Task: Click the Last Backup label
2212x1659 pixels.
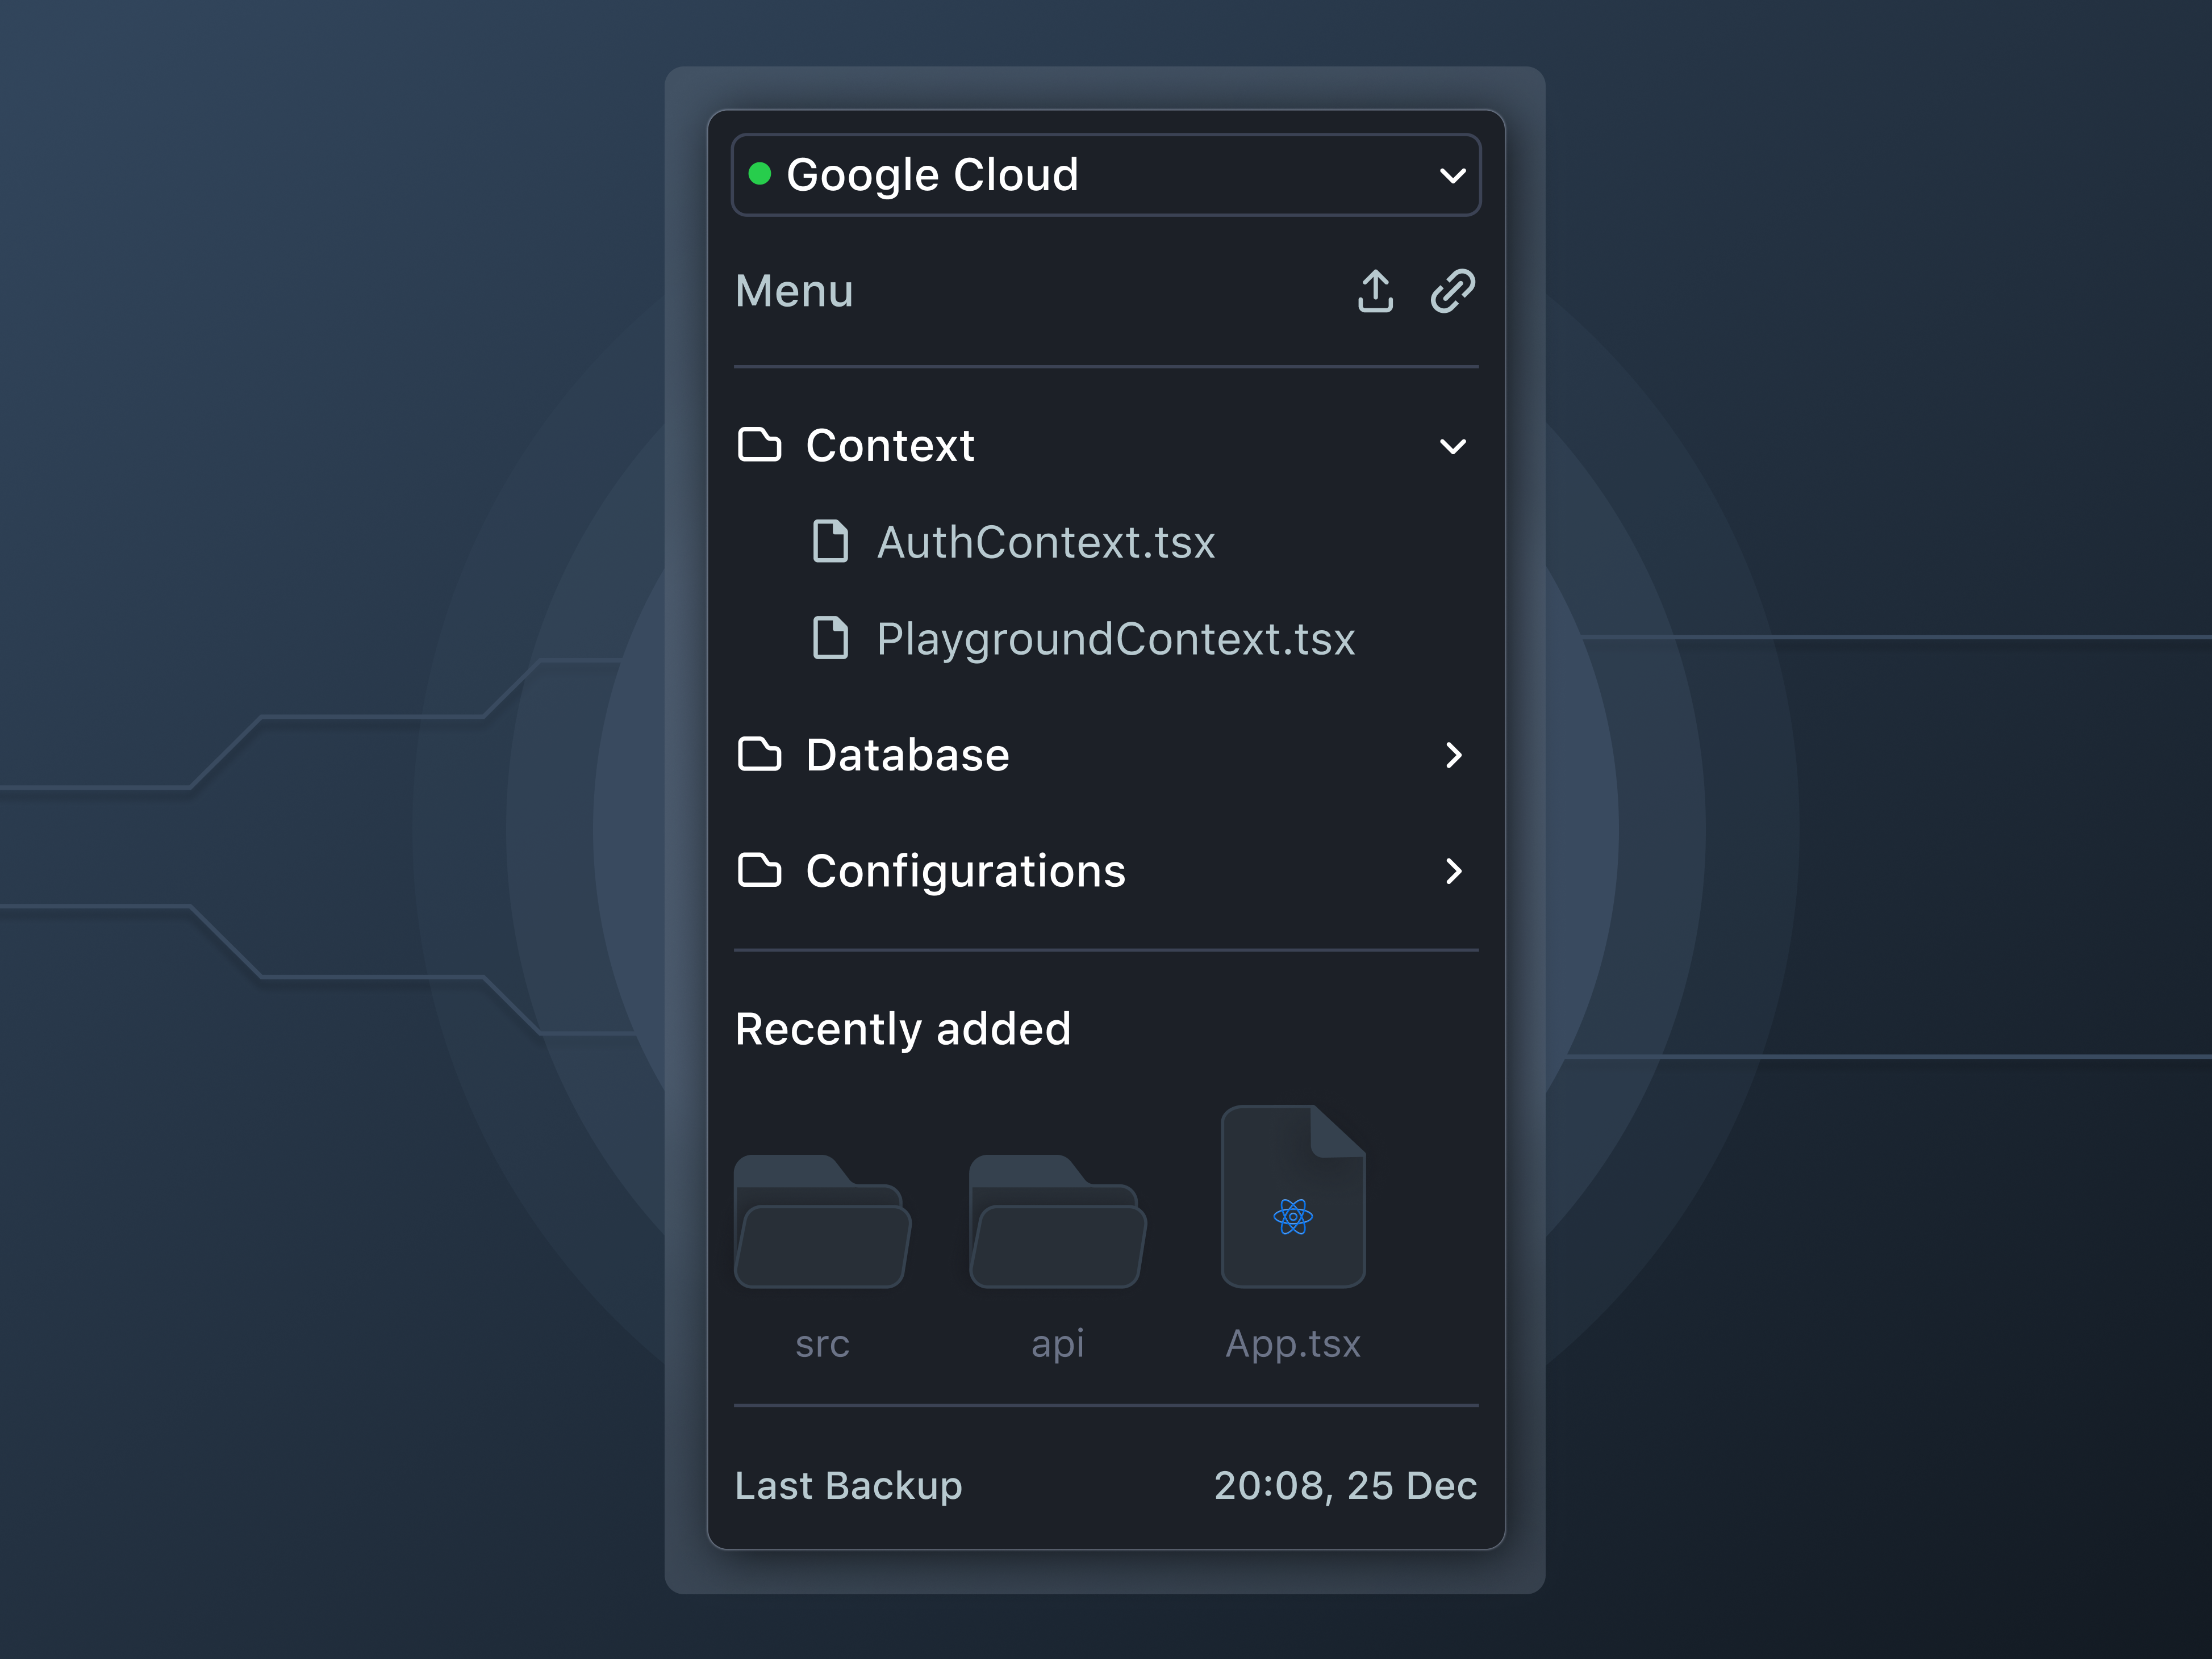Action: (x=848, y=1486)
